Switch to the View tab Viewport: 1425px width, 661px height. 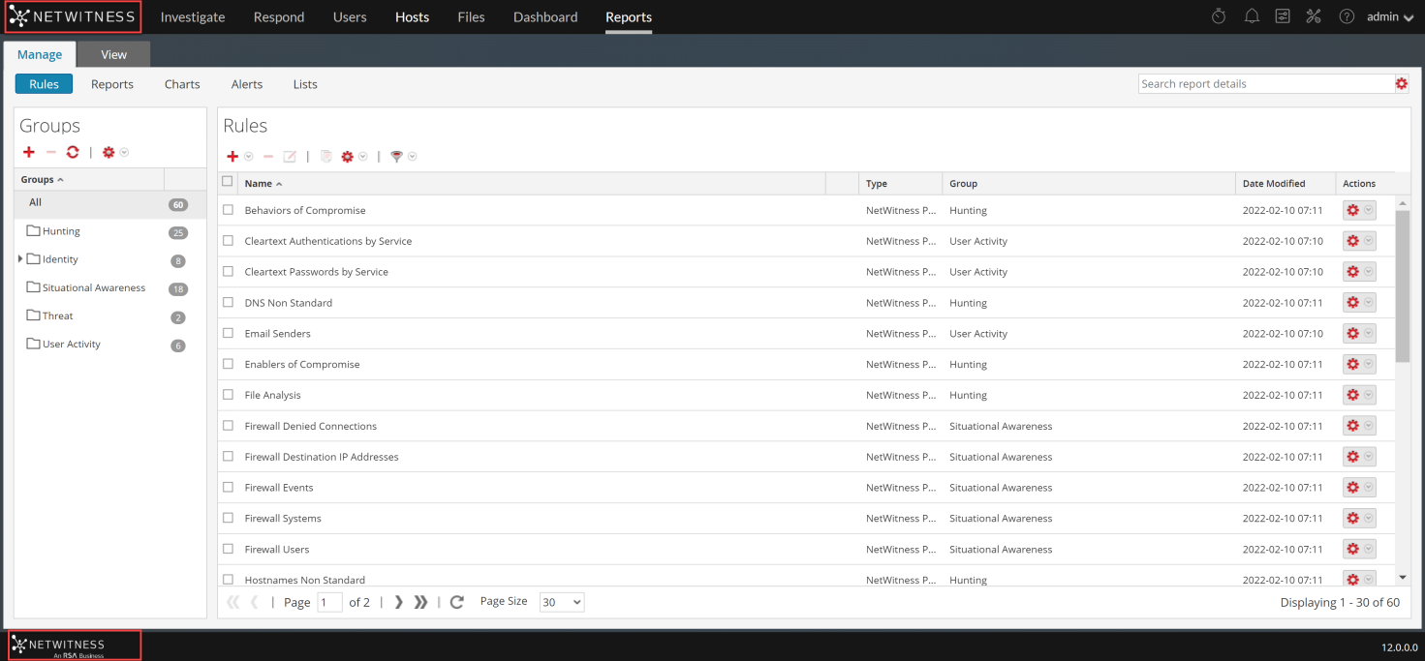[114, 54]
